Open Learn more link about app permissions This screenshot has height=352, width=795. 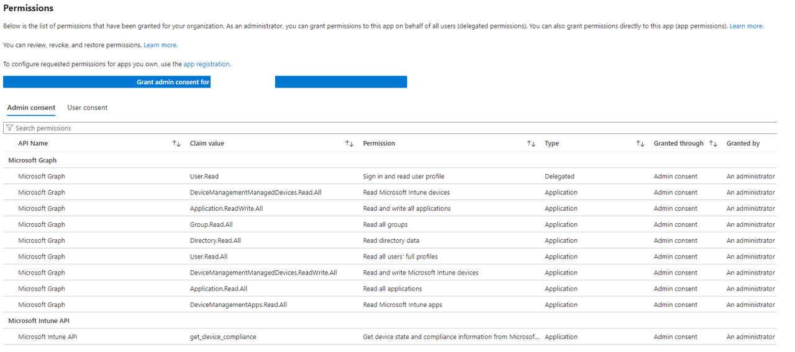click(x=746, y=26)
